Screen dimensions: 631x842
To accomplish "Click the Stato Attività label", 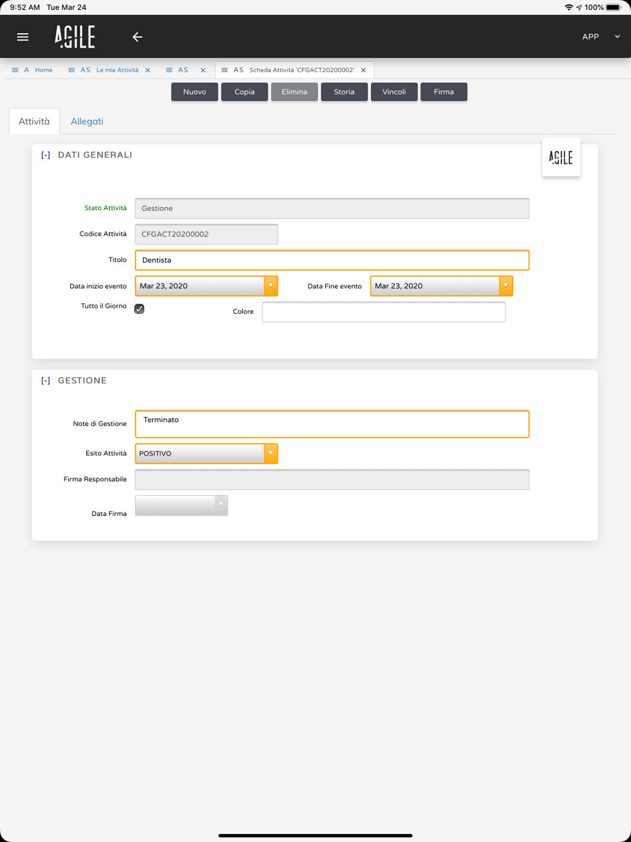I will (x=105, y=208).
